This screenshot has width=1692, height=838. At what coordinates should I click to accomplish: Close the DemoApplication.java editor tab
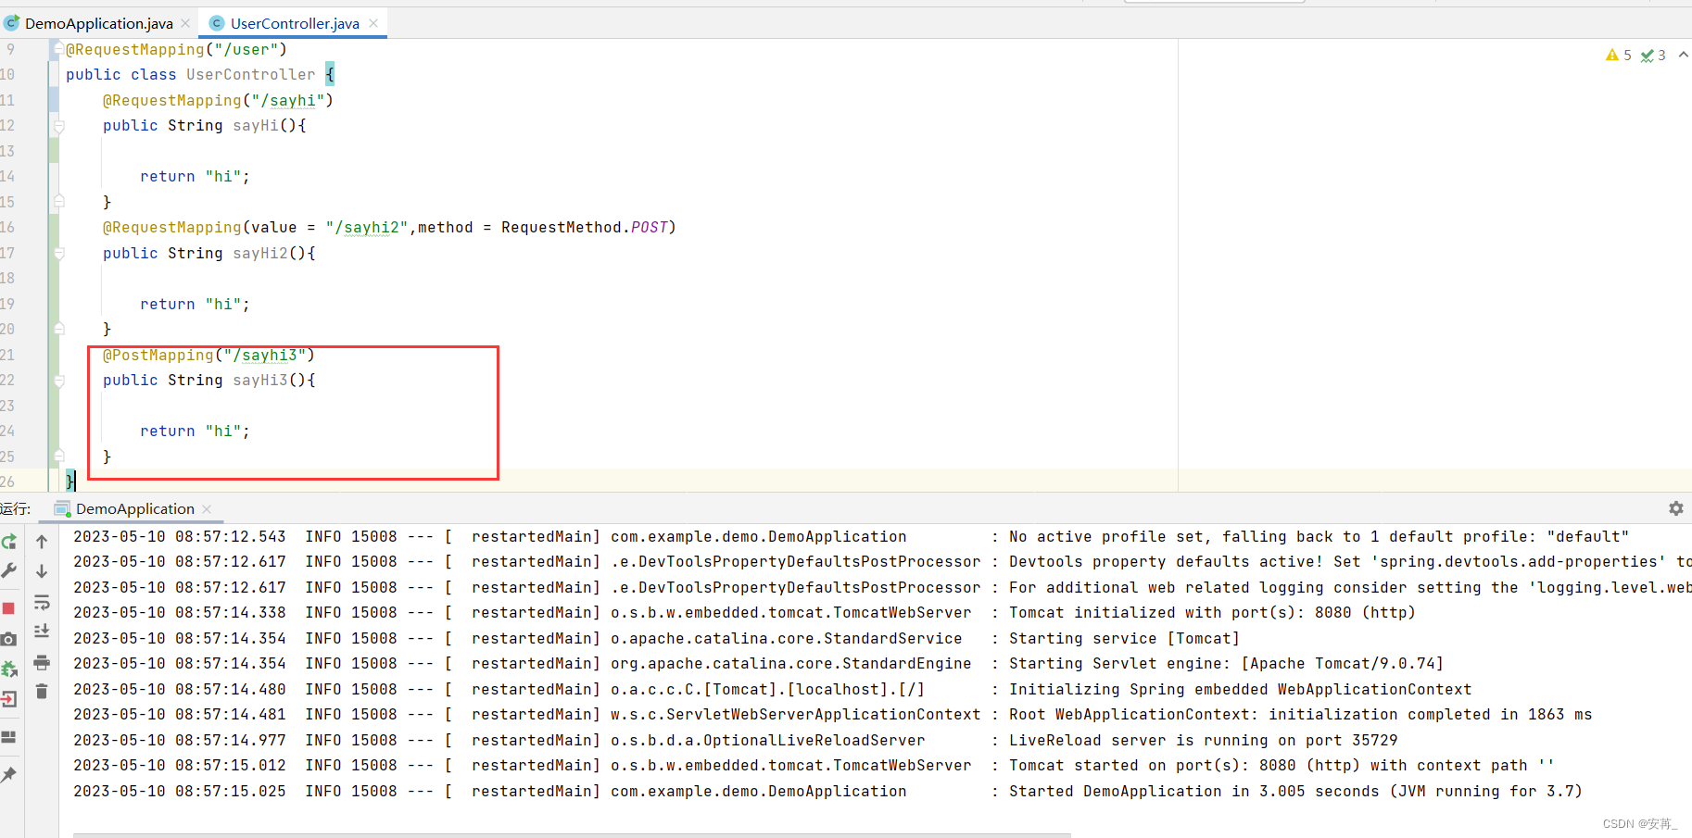pos(185,23)
